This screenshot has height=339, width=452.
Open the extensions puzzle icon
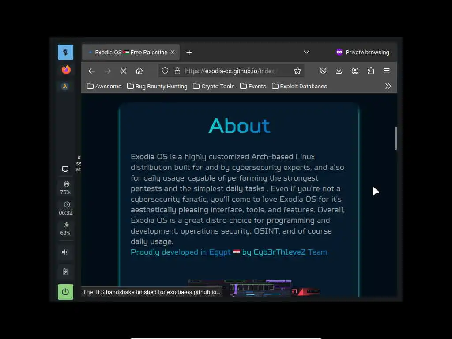371,71
